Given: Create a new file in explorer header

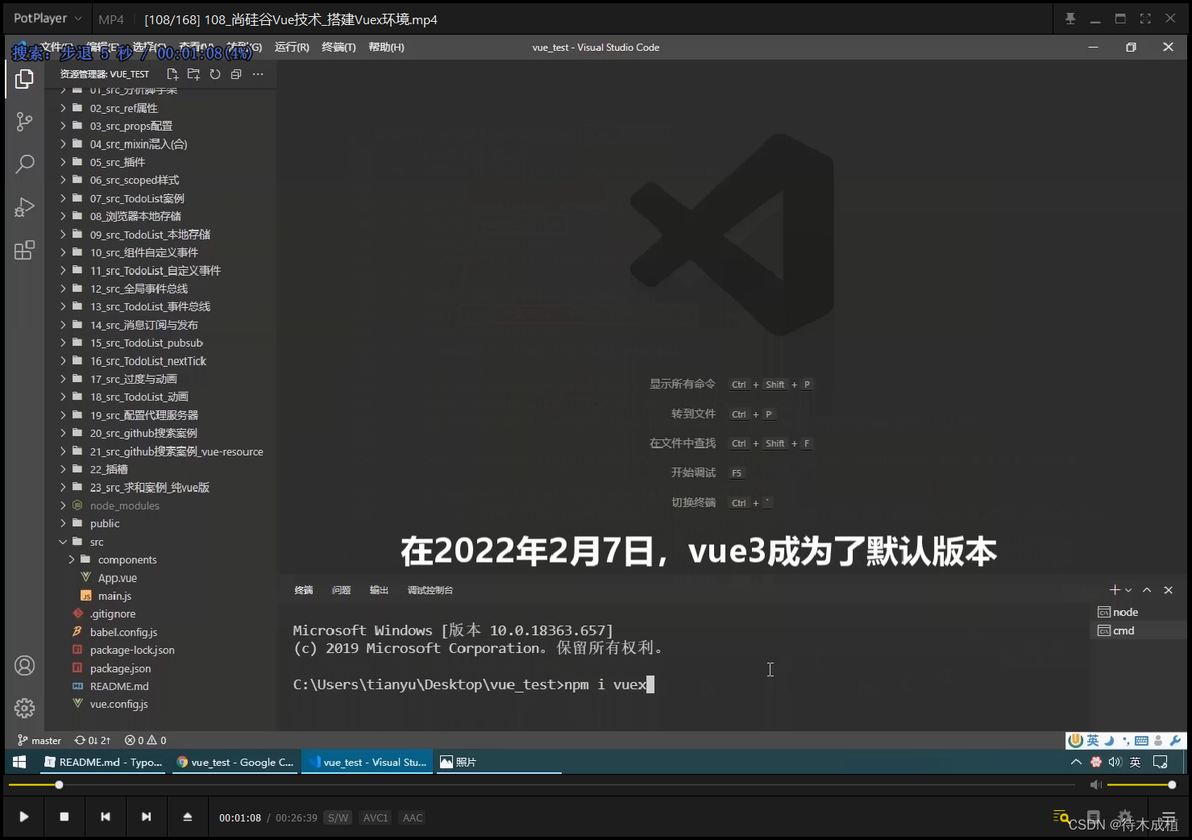Looking at the screenshot, I should coord(172,74).
